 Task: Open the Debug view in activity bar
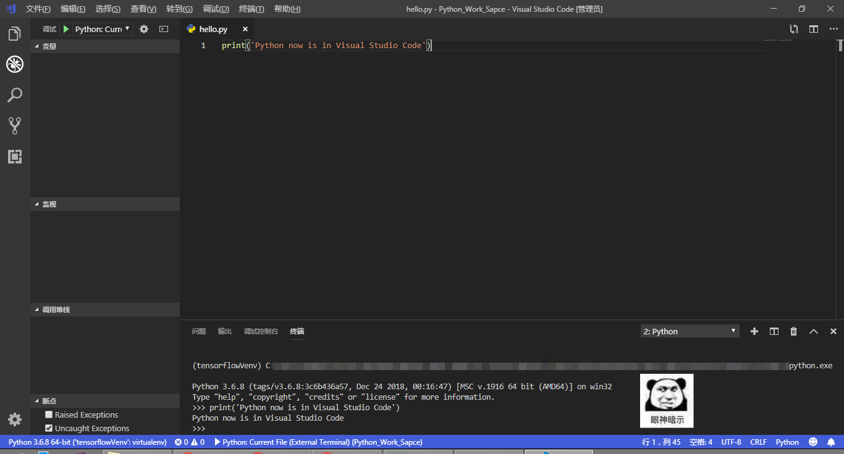point(15,64)
